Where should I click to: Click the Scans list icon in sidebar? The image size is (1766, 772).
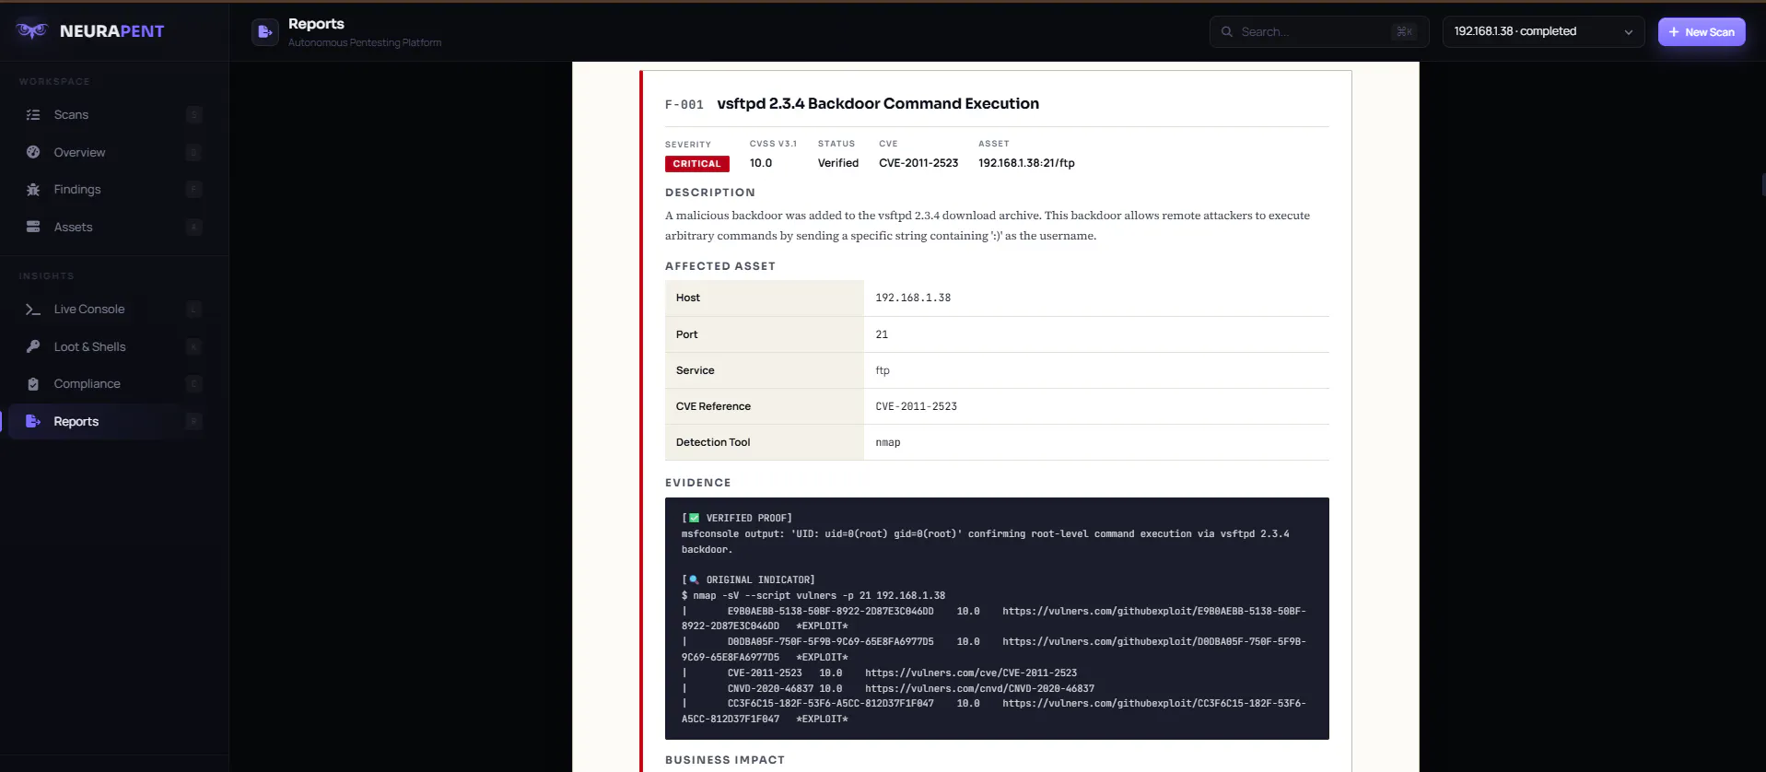33,115
